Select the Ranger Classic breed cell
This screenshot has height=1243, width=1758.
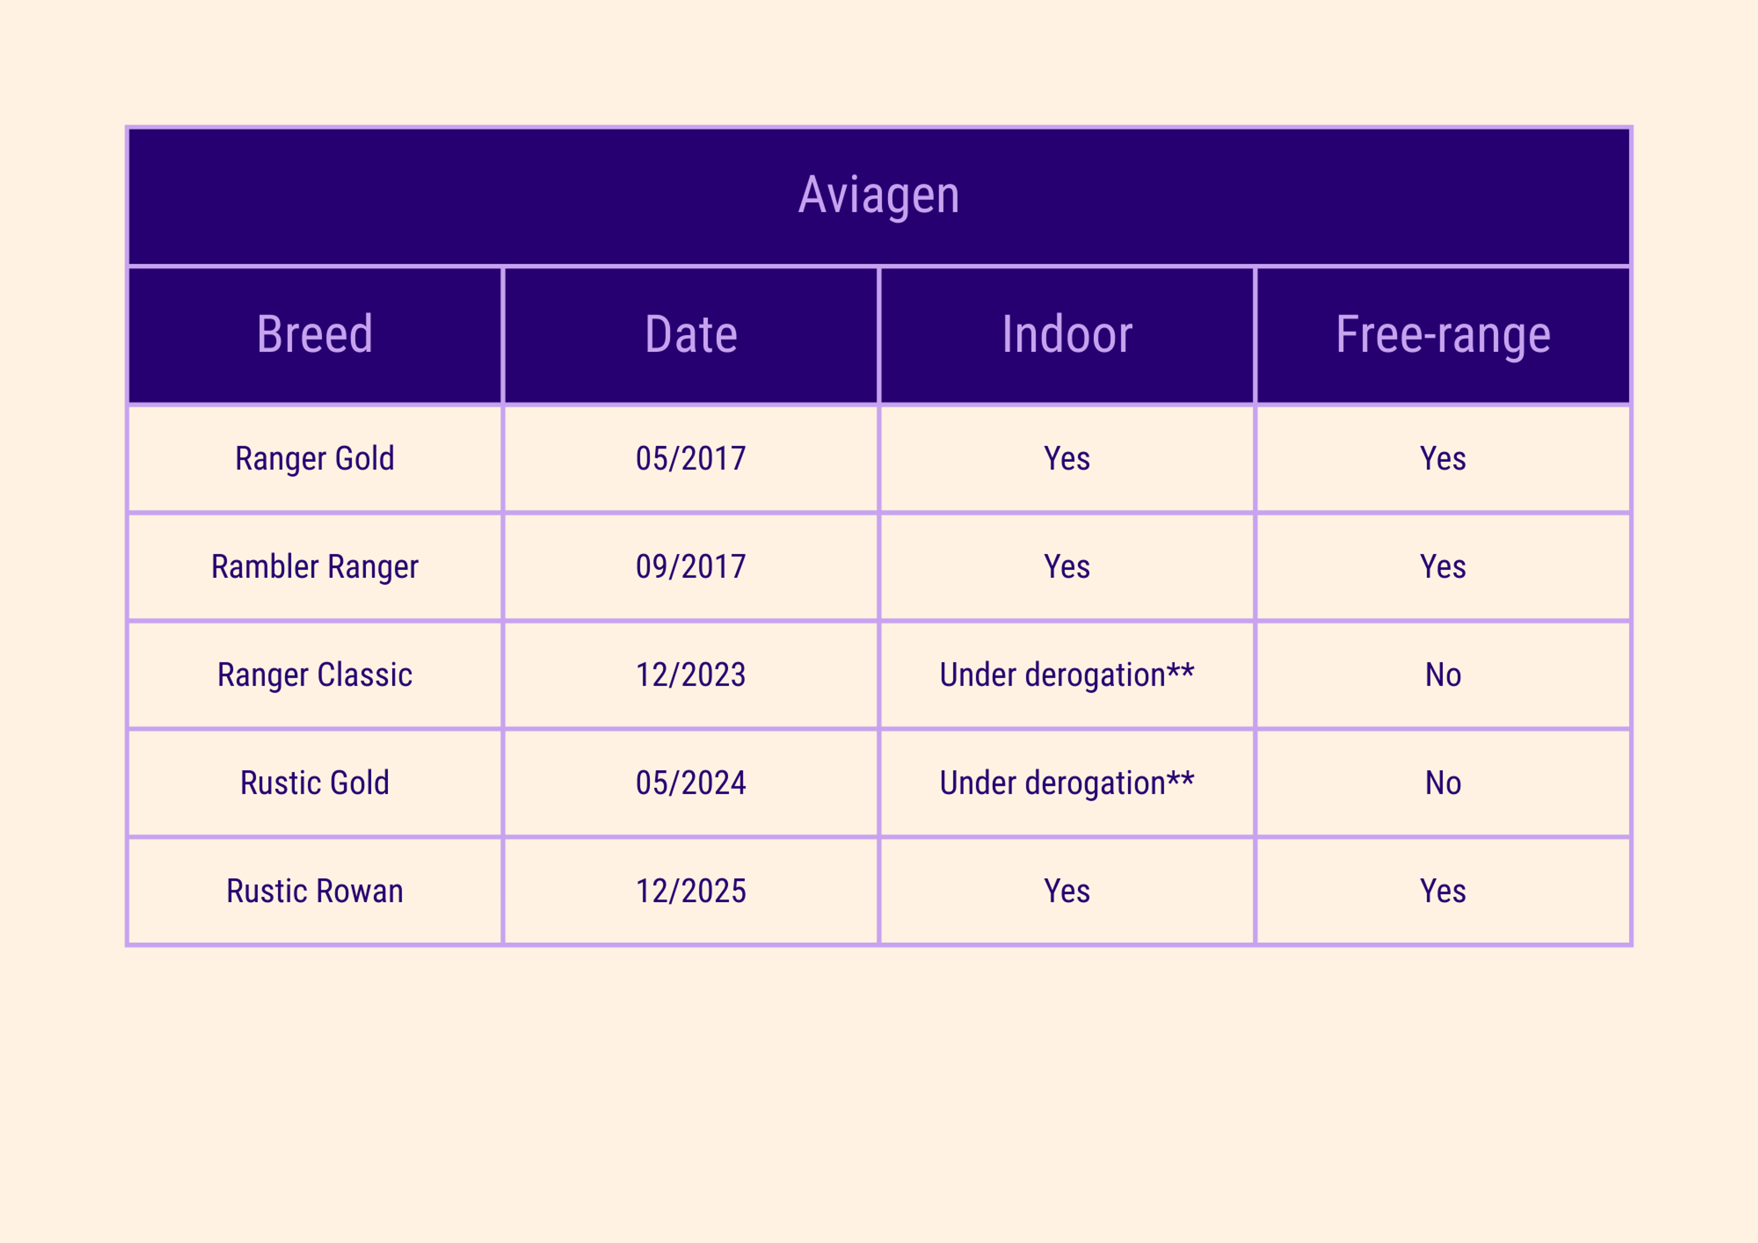[x=315, y=675]
